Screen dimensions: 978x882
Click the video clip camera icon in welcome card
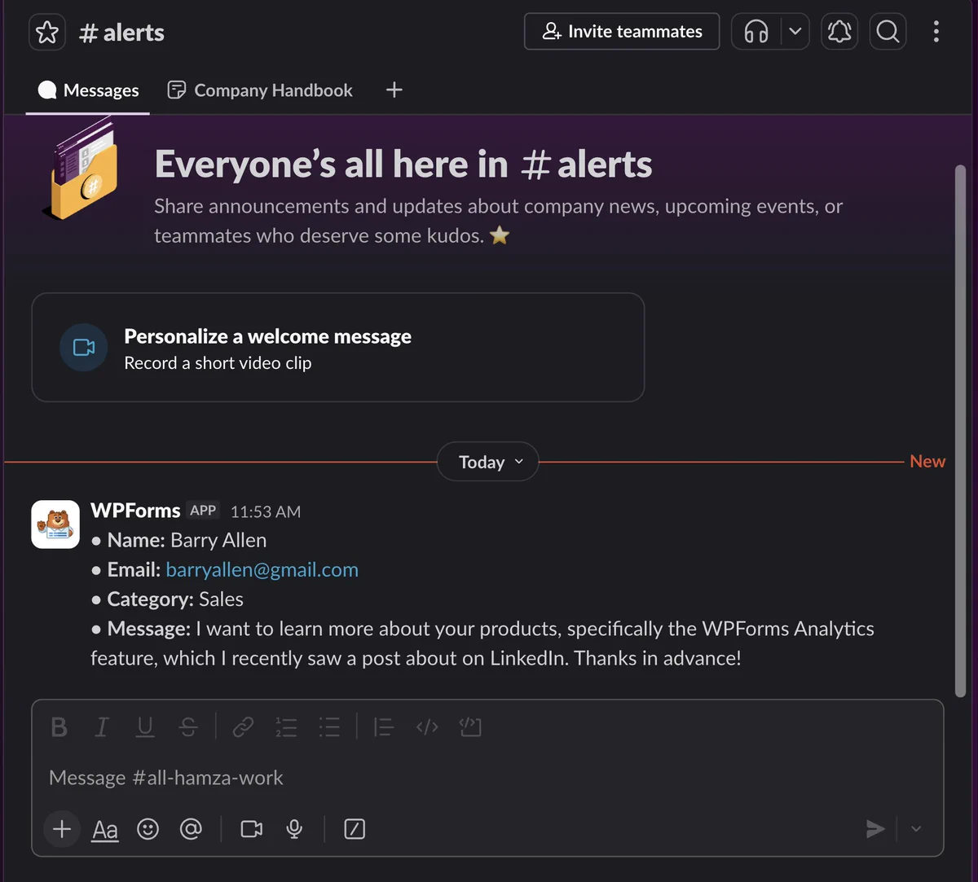coord(84,348)
